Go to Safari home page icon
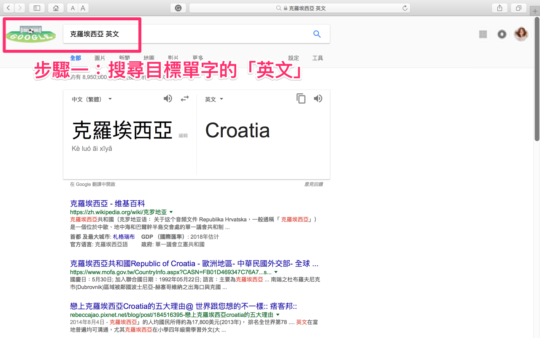Image resolution: width=540 pixels, height=338 pixels. coord(56,8)
